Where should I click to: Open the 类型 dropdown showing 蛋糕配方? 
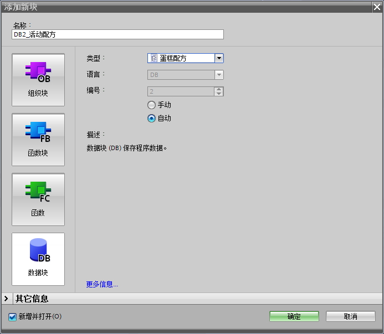(219, 58)
